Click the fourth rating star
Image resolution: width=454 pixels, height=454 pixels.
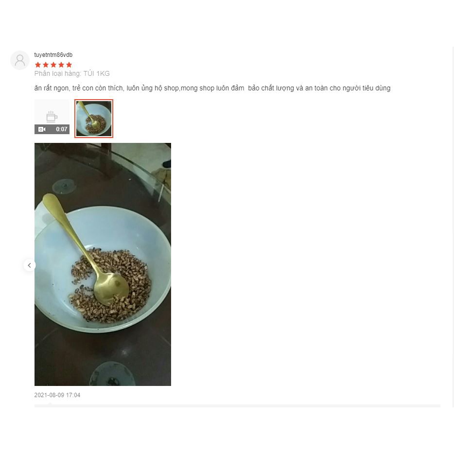click(x=61, y=65)
